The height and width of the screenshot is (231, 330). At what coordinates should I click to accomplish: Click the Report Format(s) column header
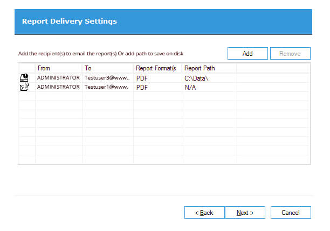(x=157, y=68)
